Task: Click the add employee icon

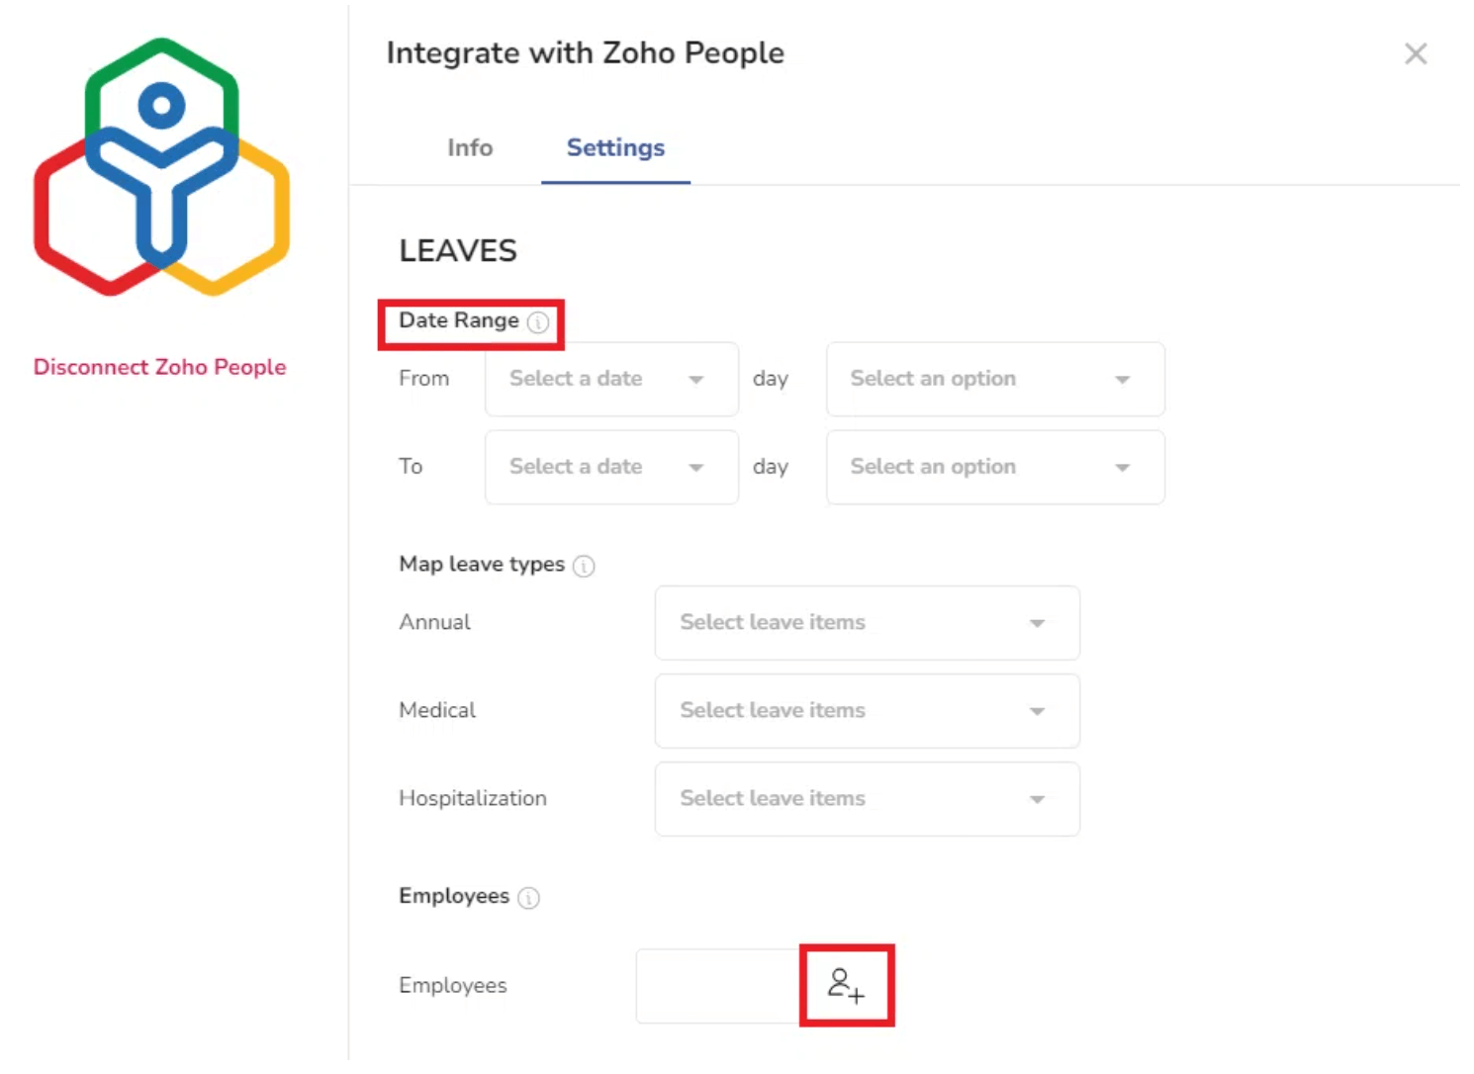Action: click(846, 985)
